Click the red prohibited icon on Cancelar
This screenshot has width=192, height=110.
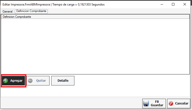pos(171,103)
